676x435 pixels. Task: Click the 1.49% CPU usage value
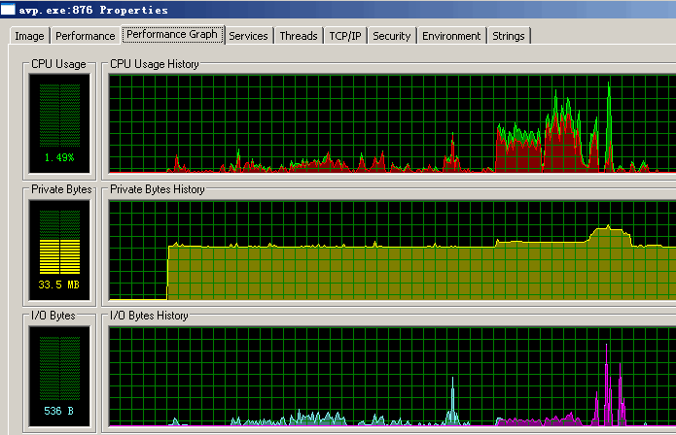(x=59, y=157)
